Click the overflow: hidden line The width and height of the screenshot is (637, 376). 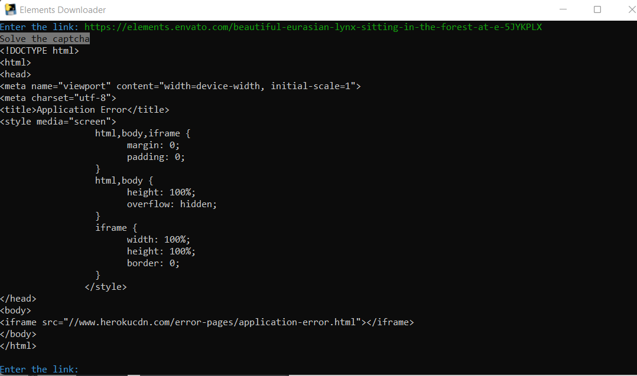point(172,204)
